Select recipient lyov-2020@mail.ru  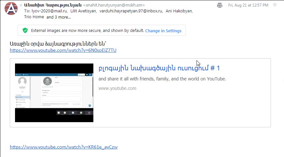49,11
